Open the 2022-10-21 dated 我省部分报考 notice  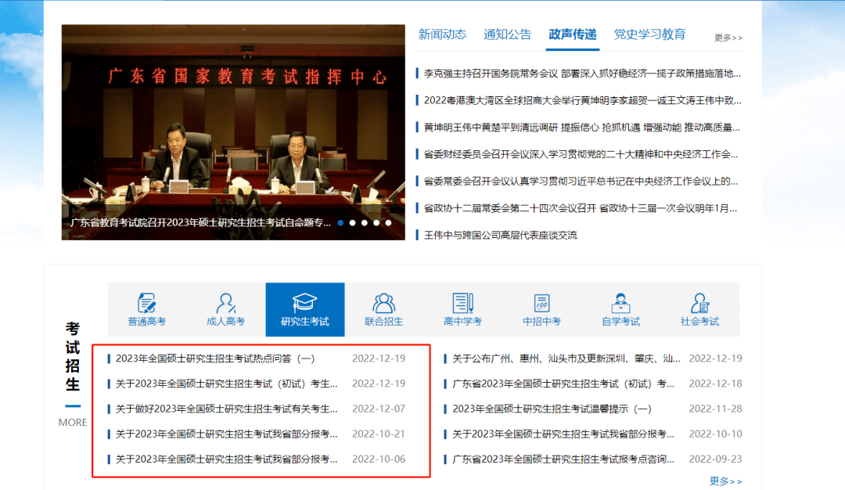click(x=226, y=434)
